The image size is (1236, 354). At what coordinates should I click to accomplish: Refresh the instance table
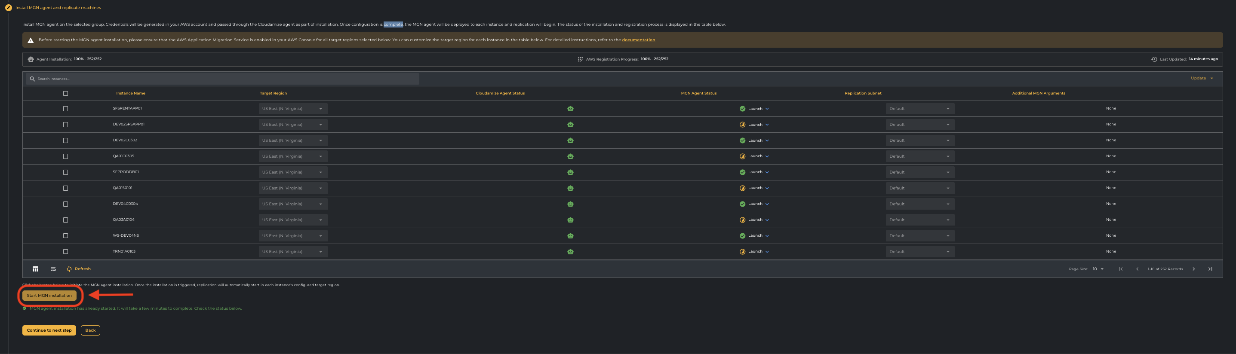coord(79,269)
